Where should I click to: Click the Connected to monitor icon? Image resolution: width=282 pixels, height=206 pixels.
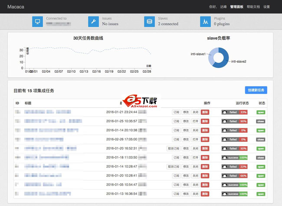[x=37, y=22]
